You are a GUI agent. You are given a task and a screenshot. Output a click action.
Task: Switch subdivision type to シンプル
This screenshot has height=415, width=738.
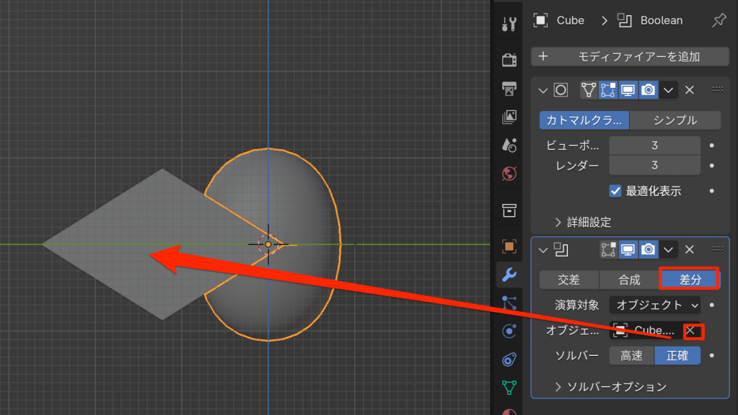pos(675,120)
